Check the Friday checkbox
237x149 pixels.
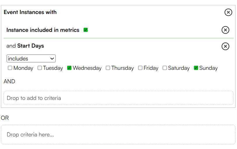pyautogui.click(x=140, y=68)
